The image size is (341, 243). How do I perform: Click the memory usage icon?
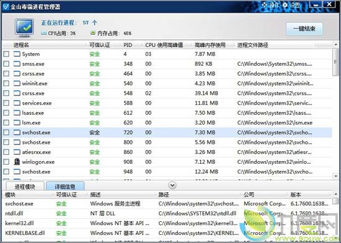(x=93, y=33)
